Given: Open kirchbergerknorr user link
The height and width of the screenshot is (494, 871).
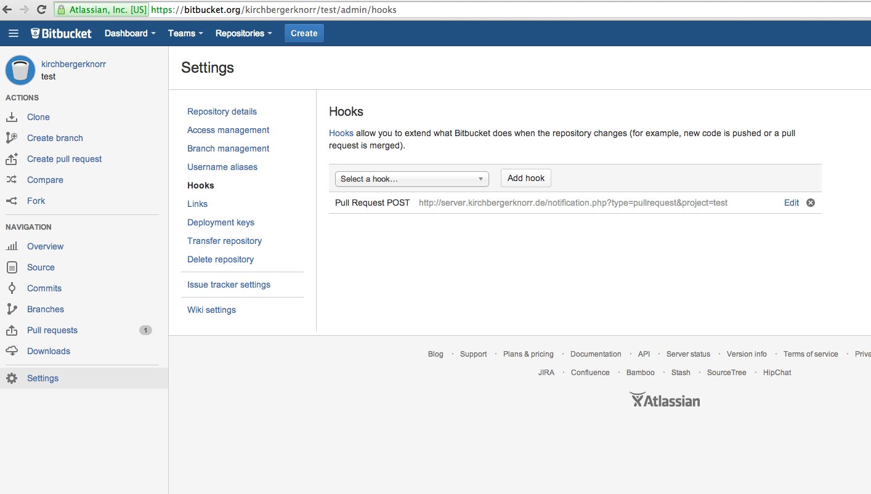Looking at the screenshot, I should [x=73, y=64].
